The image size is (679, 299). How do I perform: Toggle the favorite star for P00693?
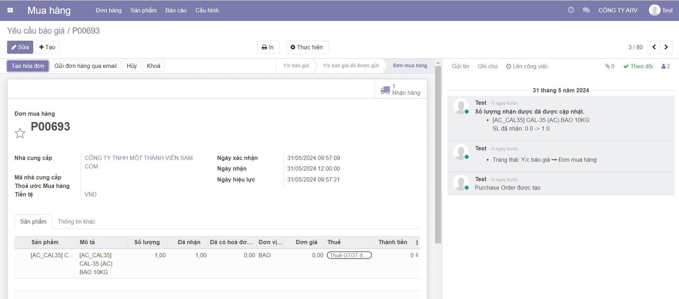point(20,133)
